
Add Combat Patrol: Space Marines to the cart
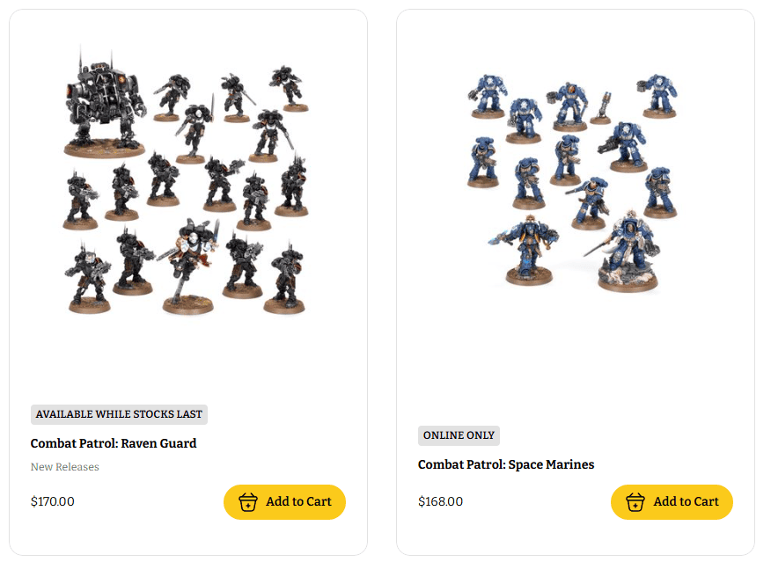[672, 501]
